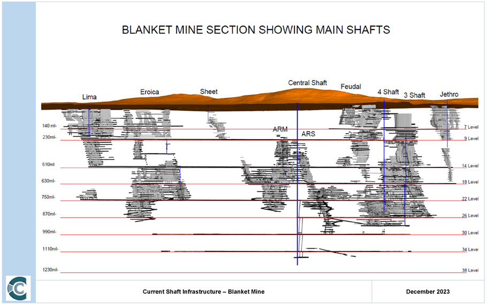
Task: Select the 4 Shaft label
Action: click(388, 92)
